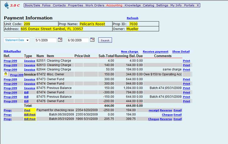Print invoice 82613 Cleaning Charge

click(x=186, y=65)
